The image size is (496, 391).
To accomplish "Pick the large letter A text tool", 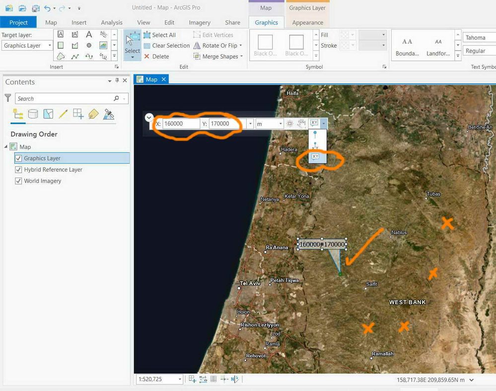I will coord(89,34).
